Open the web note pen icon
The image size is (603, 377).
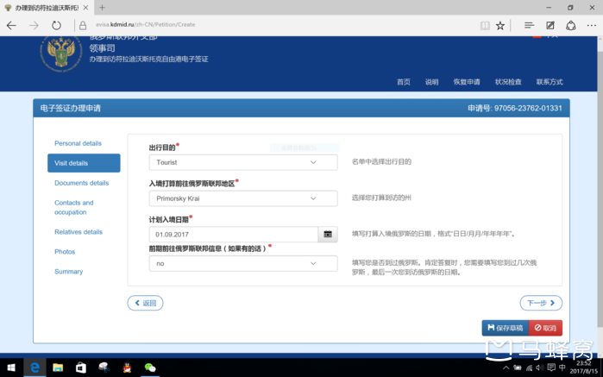point(550,26)
